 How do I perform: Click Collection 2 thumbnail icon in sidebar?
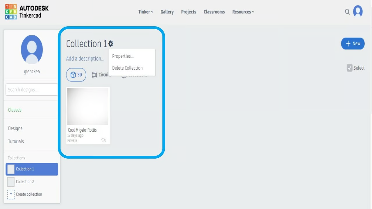pos(11,182)
